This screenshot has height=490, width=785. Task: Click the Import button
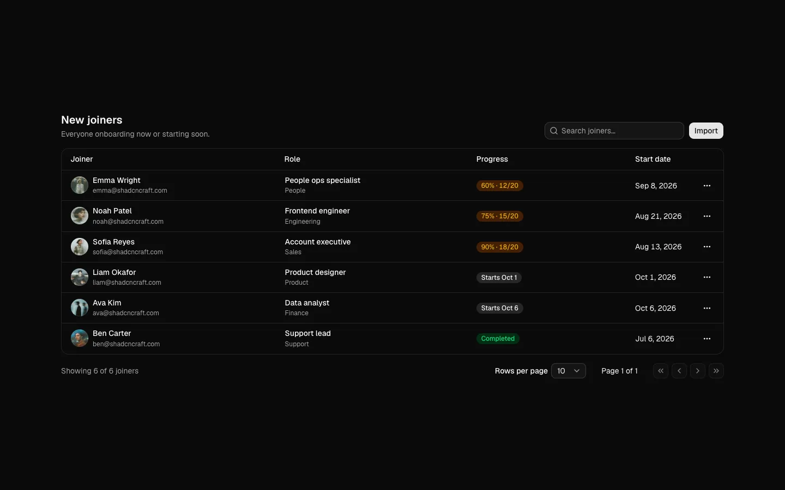pos(706,131)
